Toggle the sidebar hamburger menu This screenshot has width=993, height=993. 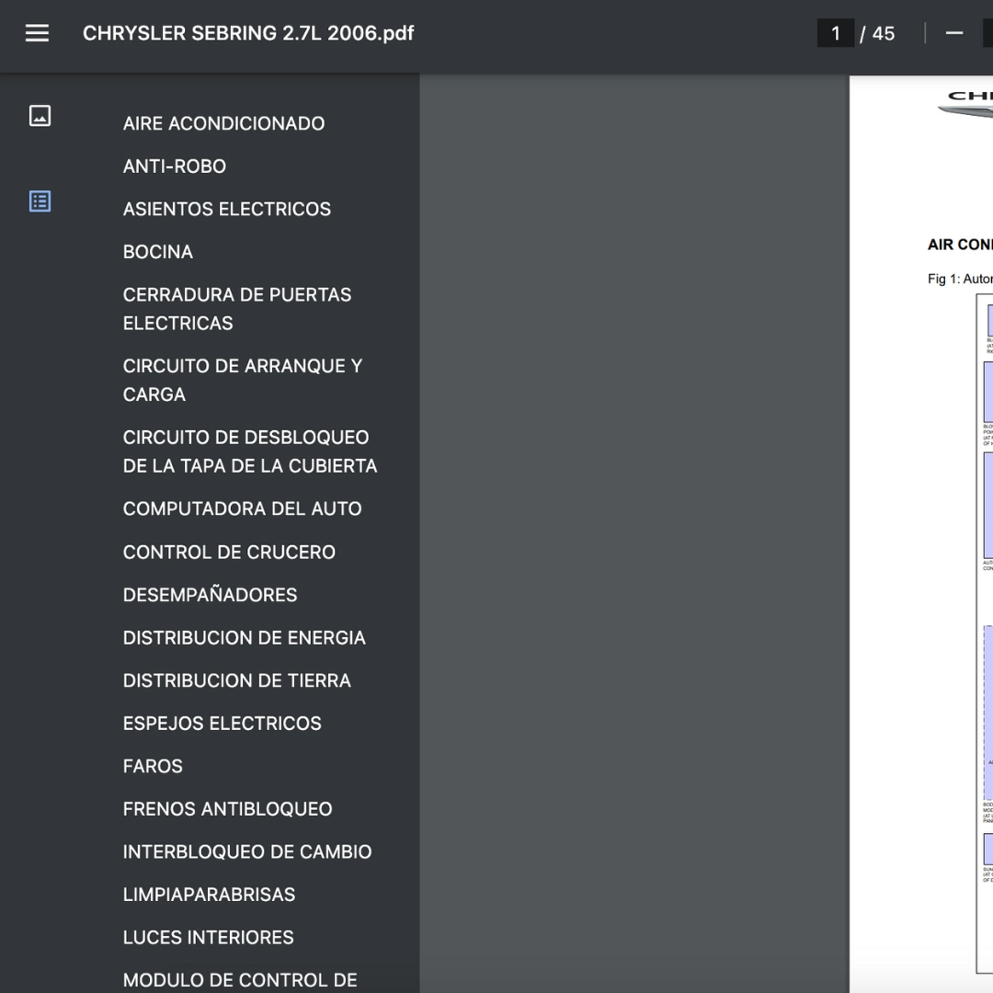[x=37, y=33]
